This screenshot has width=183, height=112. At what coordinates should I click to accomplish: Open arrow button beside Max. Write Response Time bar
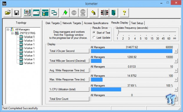pos(176,80)
